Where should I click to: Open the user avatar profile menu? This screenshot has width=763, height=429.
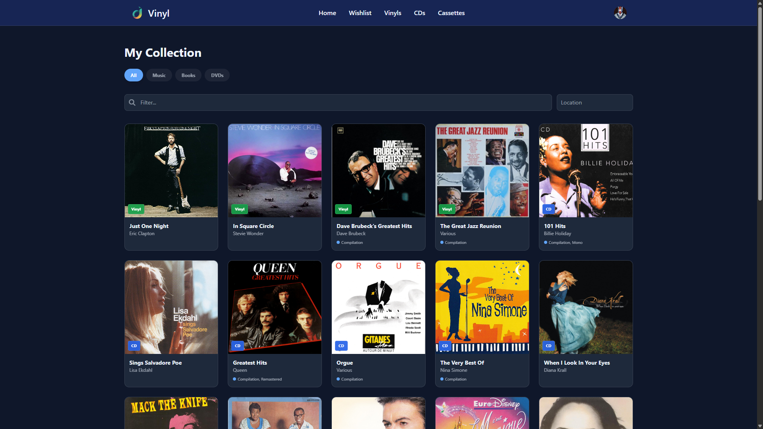click(620, 13)
